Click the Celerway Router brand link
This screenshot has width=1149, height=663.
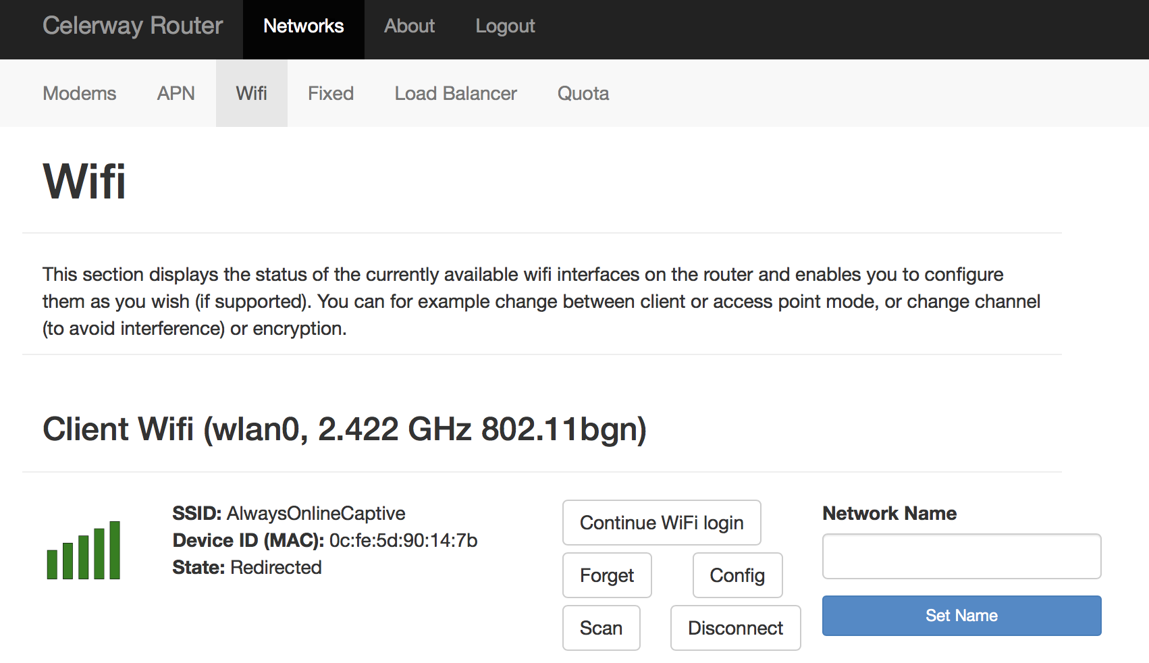pyautogui.click(x=132, y=26)
